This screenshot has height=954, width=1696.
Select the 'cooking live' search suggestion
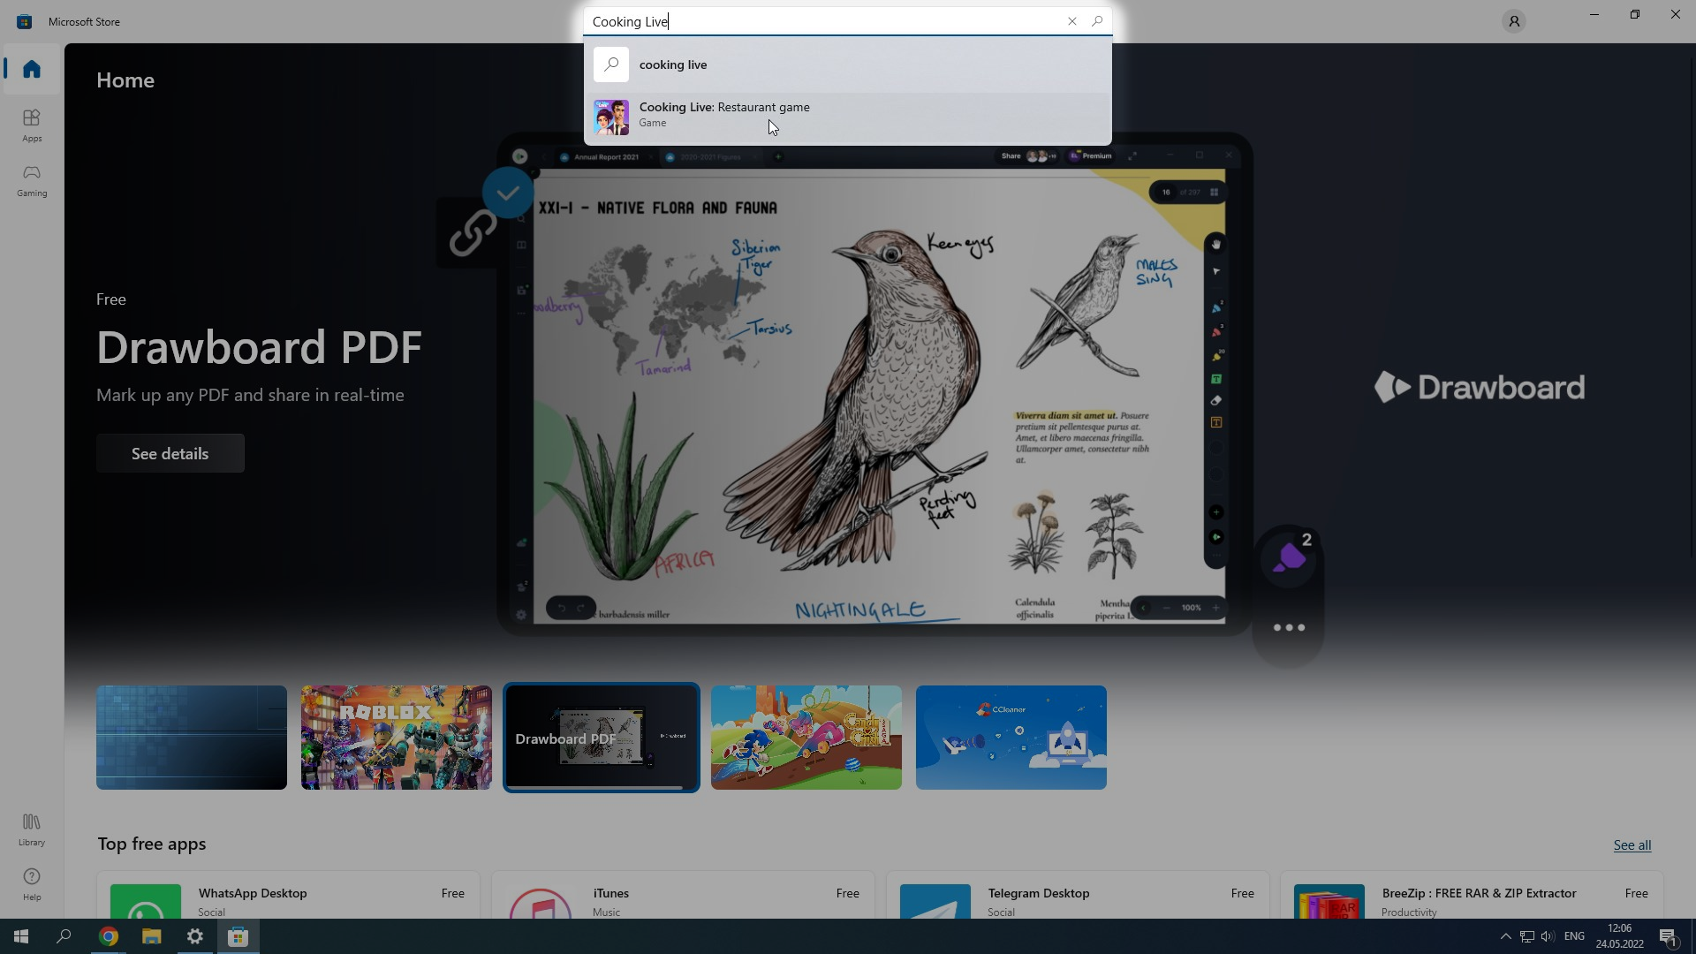(x=847, y=64)
